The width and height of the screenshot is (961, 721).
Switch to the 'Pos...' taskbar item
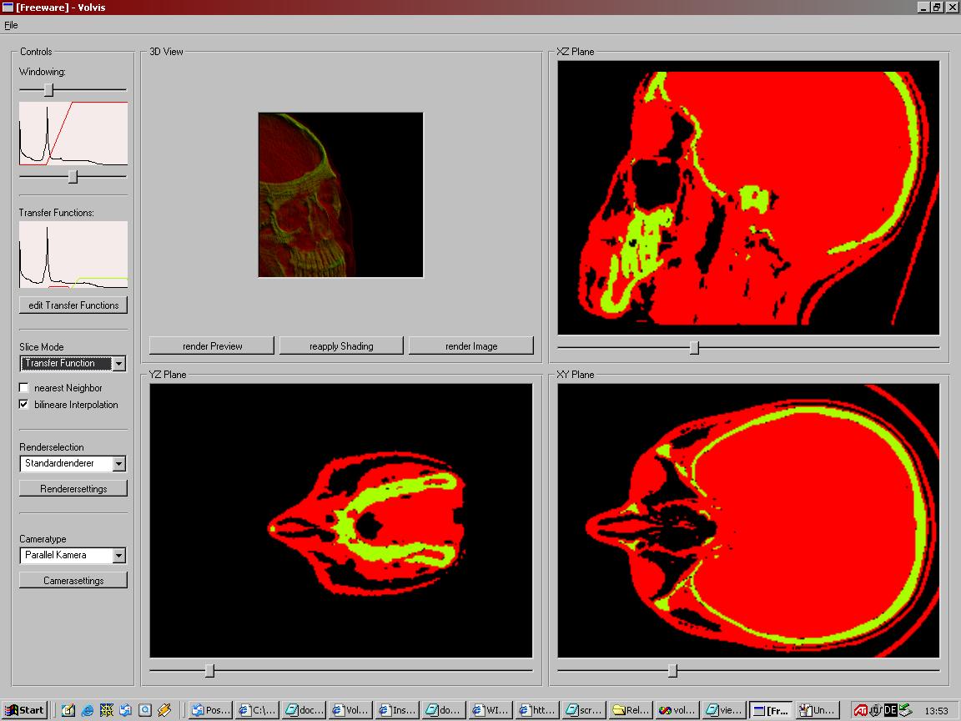click(x=209, y=710)
